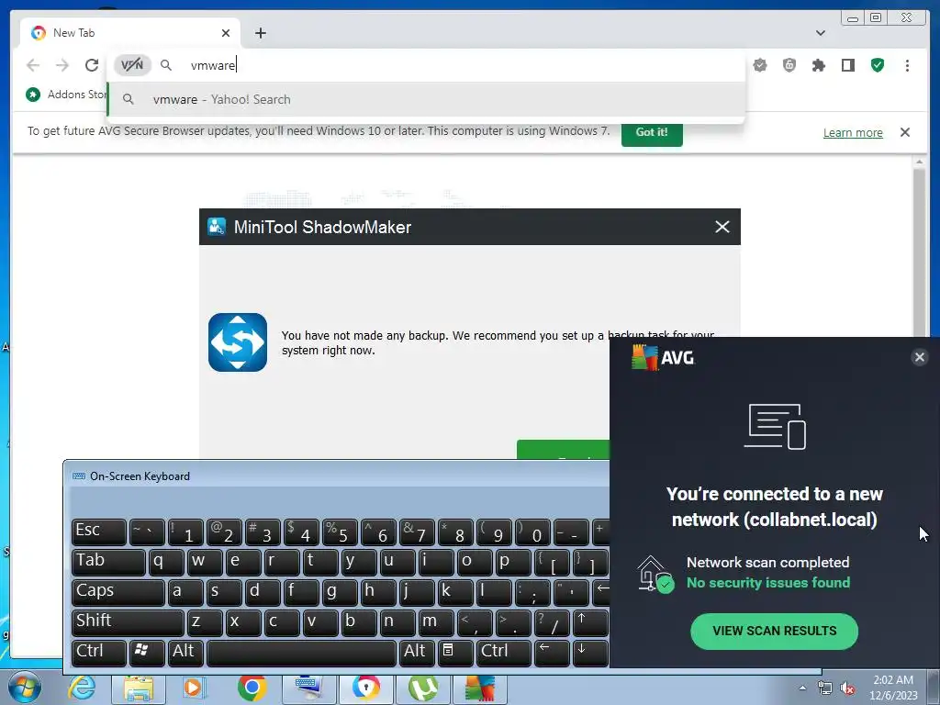Click the menu key on On-Screen Keyboard
940x705 pixels.
[x=455, y=653]
